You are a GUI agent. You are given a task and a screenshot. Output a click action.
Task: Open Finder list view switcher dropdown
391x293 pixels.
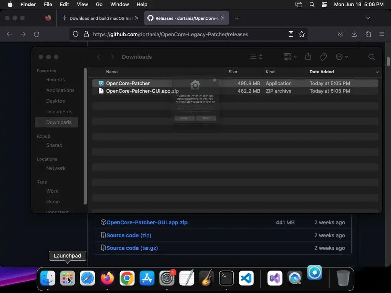pos(256,57)
